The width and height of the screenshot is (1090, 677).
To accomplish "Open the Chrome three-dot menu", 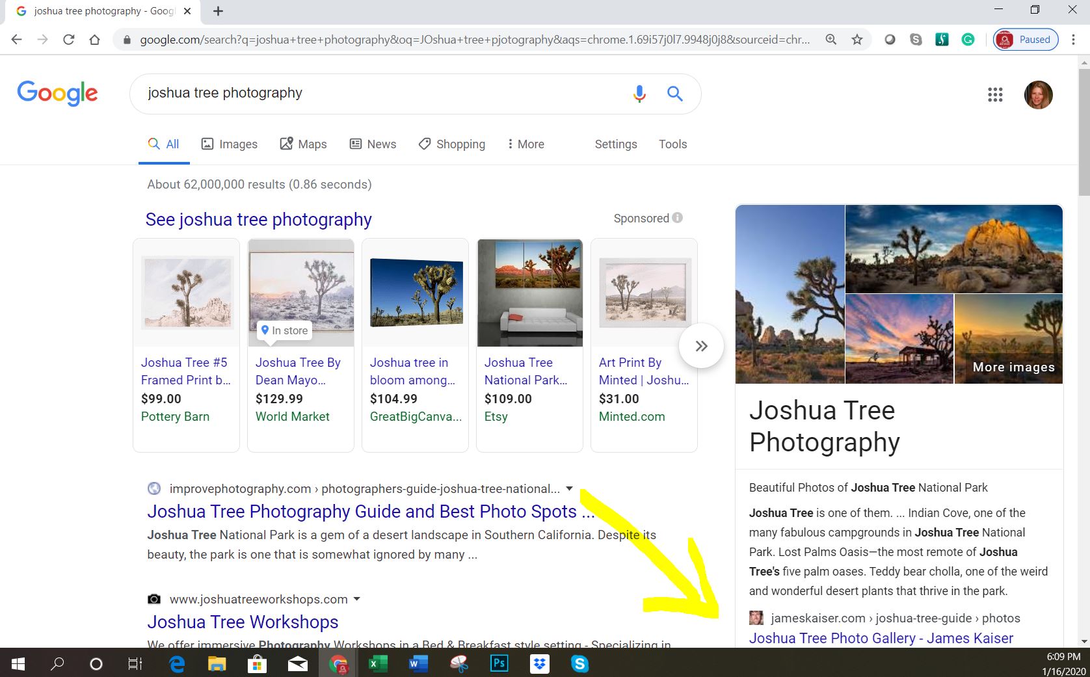I will [1073, 40].
